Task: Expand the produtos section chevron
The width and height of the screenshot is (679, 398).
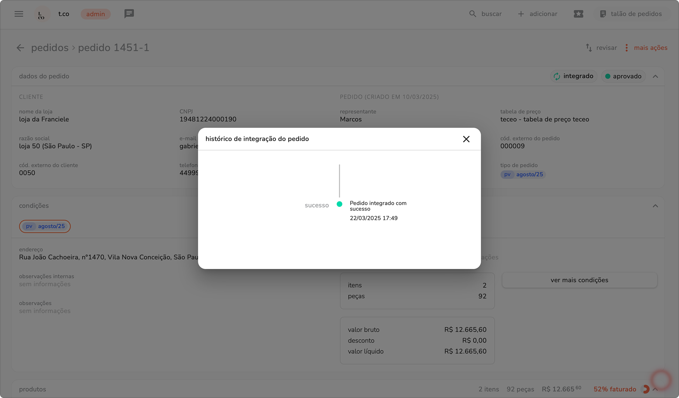Action: [x=656, y=389]
